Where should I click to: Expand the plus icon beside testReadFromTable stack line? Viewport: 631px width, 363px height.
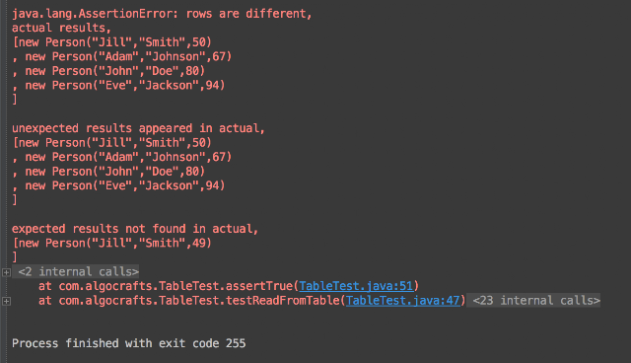pyautogui.click(x=6, y=301)
